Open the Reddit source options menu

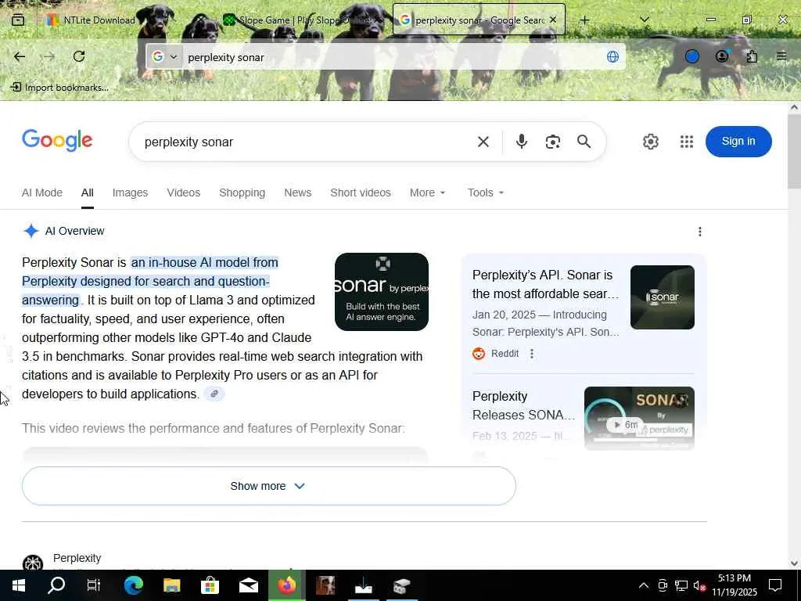click(x=532, y=354)
